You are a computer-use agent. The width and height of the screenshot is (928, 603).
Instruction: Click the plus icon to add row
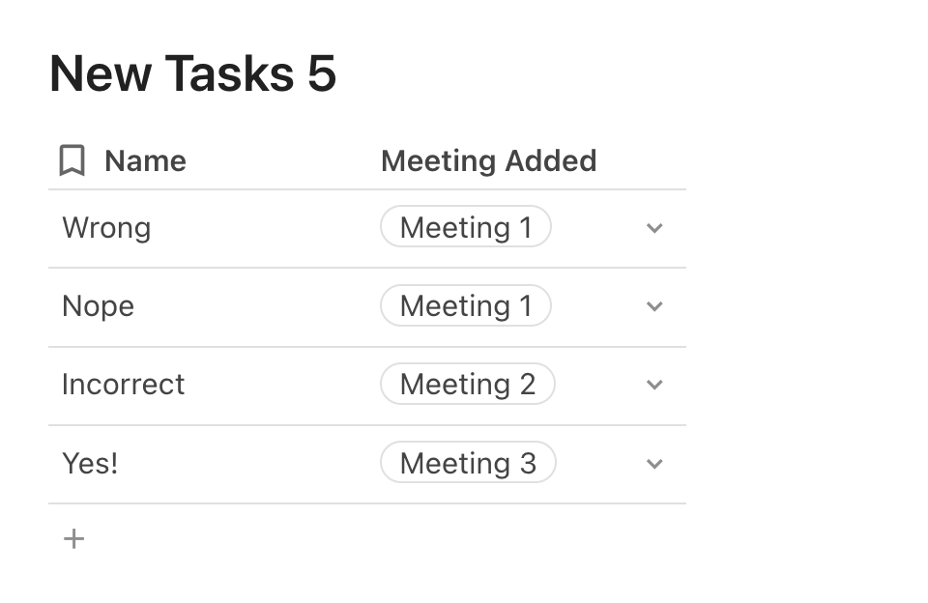tap(73, 539)
